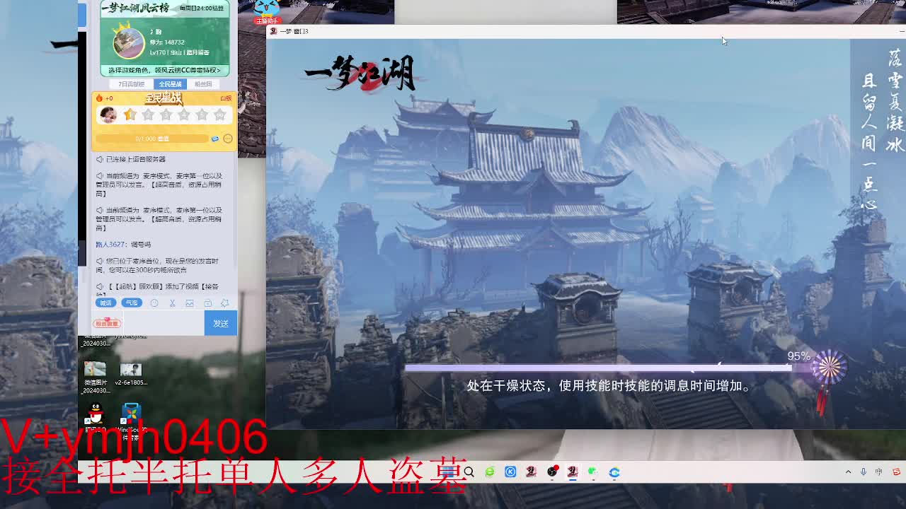Click the blue ticket icon in 全民星战 panel
This screenshot has width=906, height=509.
click(x=215, y=139)
